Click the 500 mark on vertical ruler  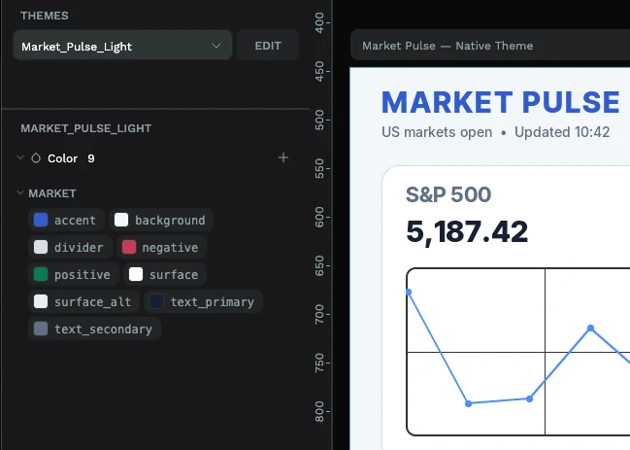319,120
